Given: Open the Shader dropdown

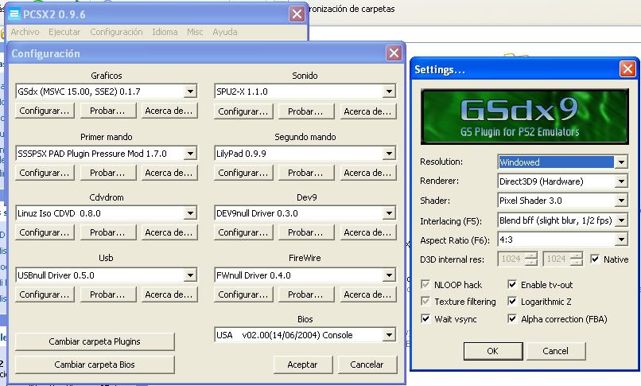Looking at the screenshot, I should click(621, 201).
